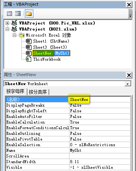Screen dimensions: 136x171
Task: Edit the (名称) value SheetNew
Action: (100, 99)
